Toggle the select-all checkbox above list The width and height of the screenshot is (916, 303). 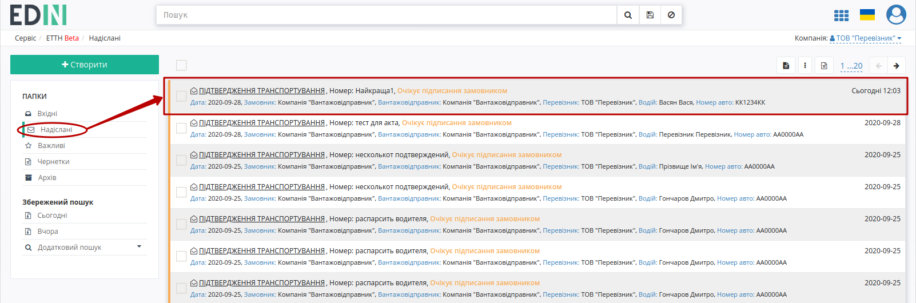181,65
